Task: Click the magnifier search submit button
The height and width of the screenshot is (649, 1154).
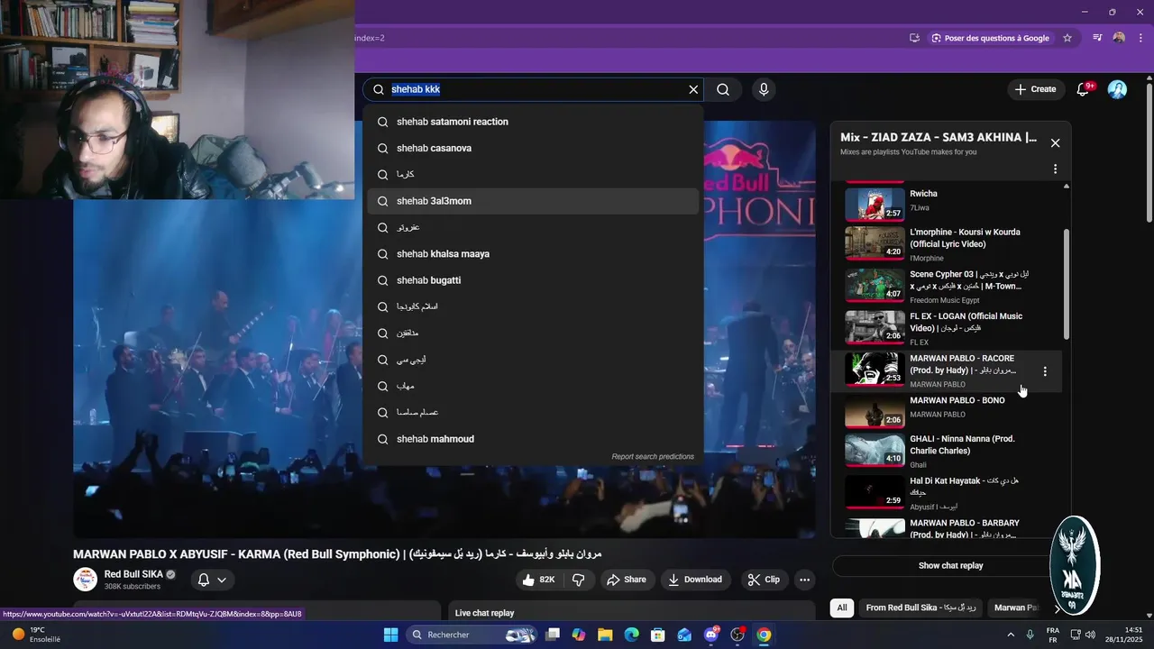Action: click(723, 89)
